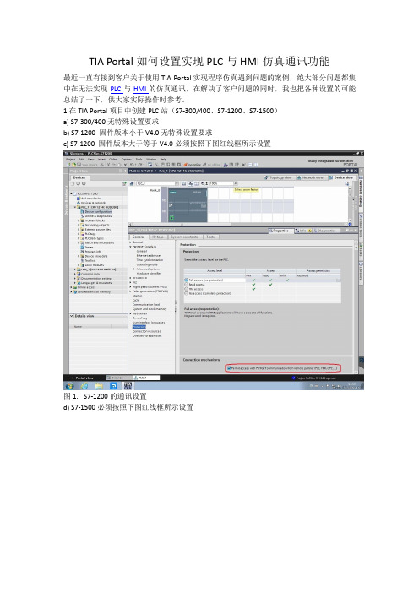419x593 pixels.
Task: Open Internet Explorer from taskbar
Action: point(84,386)
